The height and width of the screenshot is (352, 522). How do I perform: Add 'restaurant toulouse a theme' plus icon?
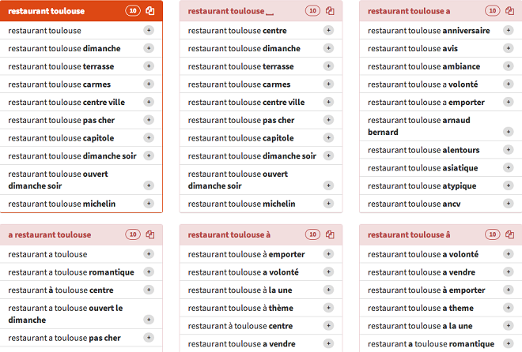[509, 308]
